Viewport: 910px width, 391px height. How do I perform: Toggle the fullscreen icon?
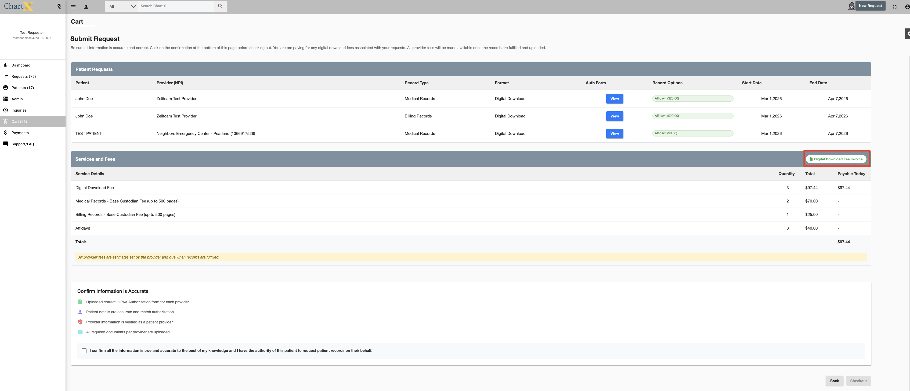pyautogui.click(x=894, y=7)
